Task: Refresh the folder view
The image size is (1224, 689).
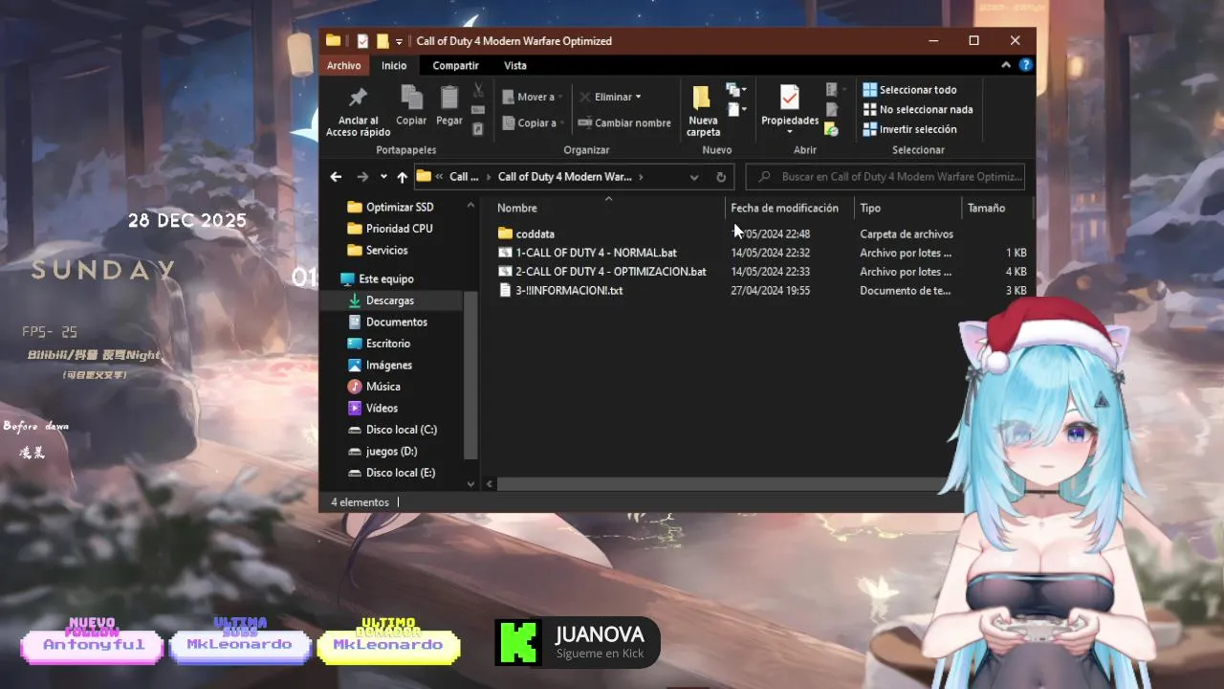Action: 721,177
